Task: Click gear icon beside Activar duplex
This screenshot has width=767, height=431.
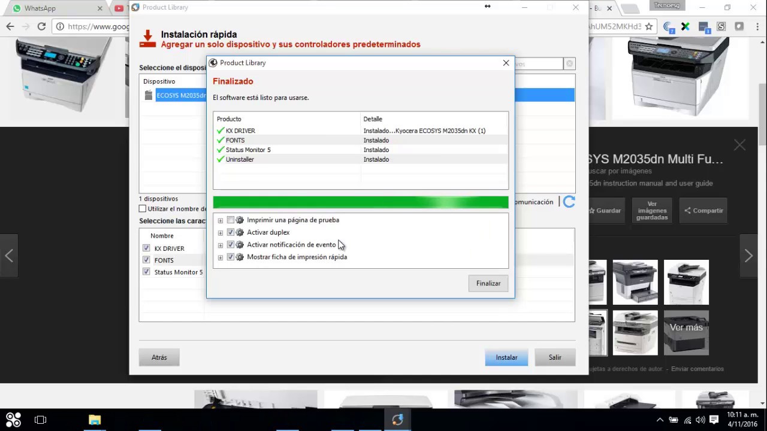Action: tap(240, 232)
